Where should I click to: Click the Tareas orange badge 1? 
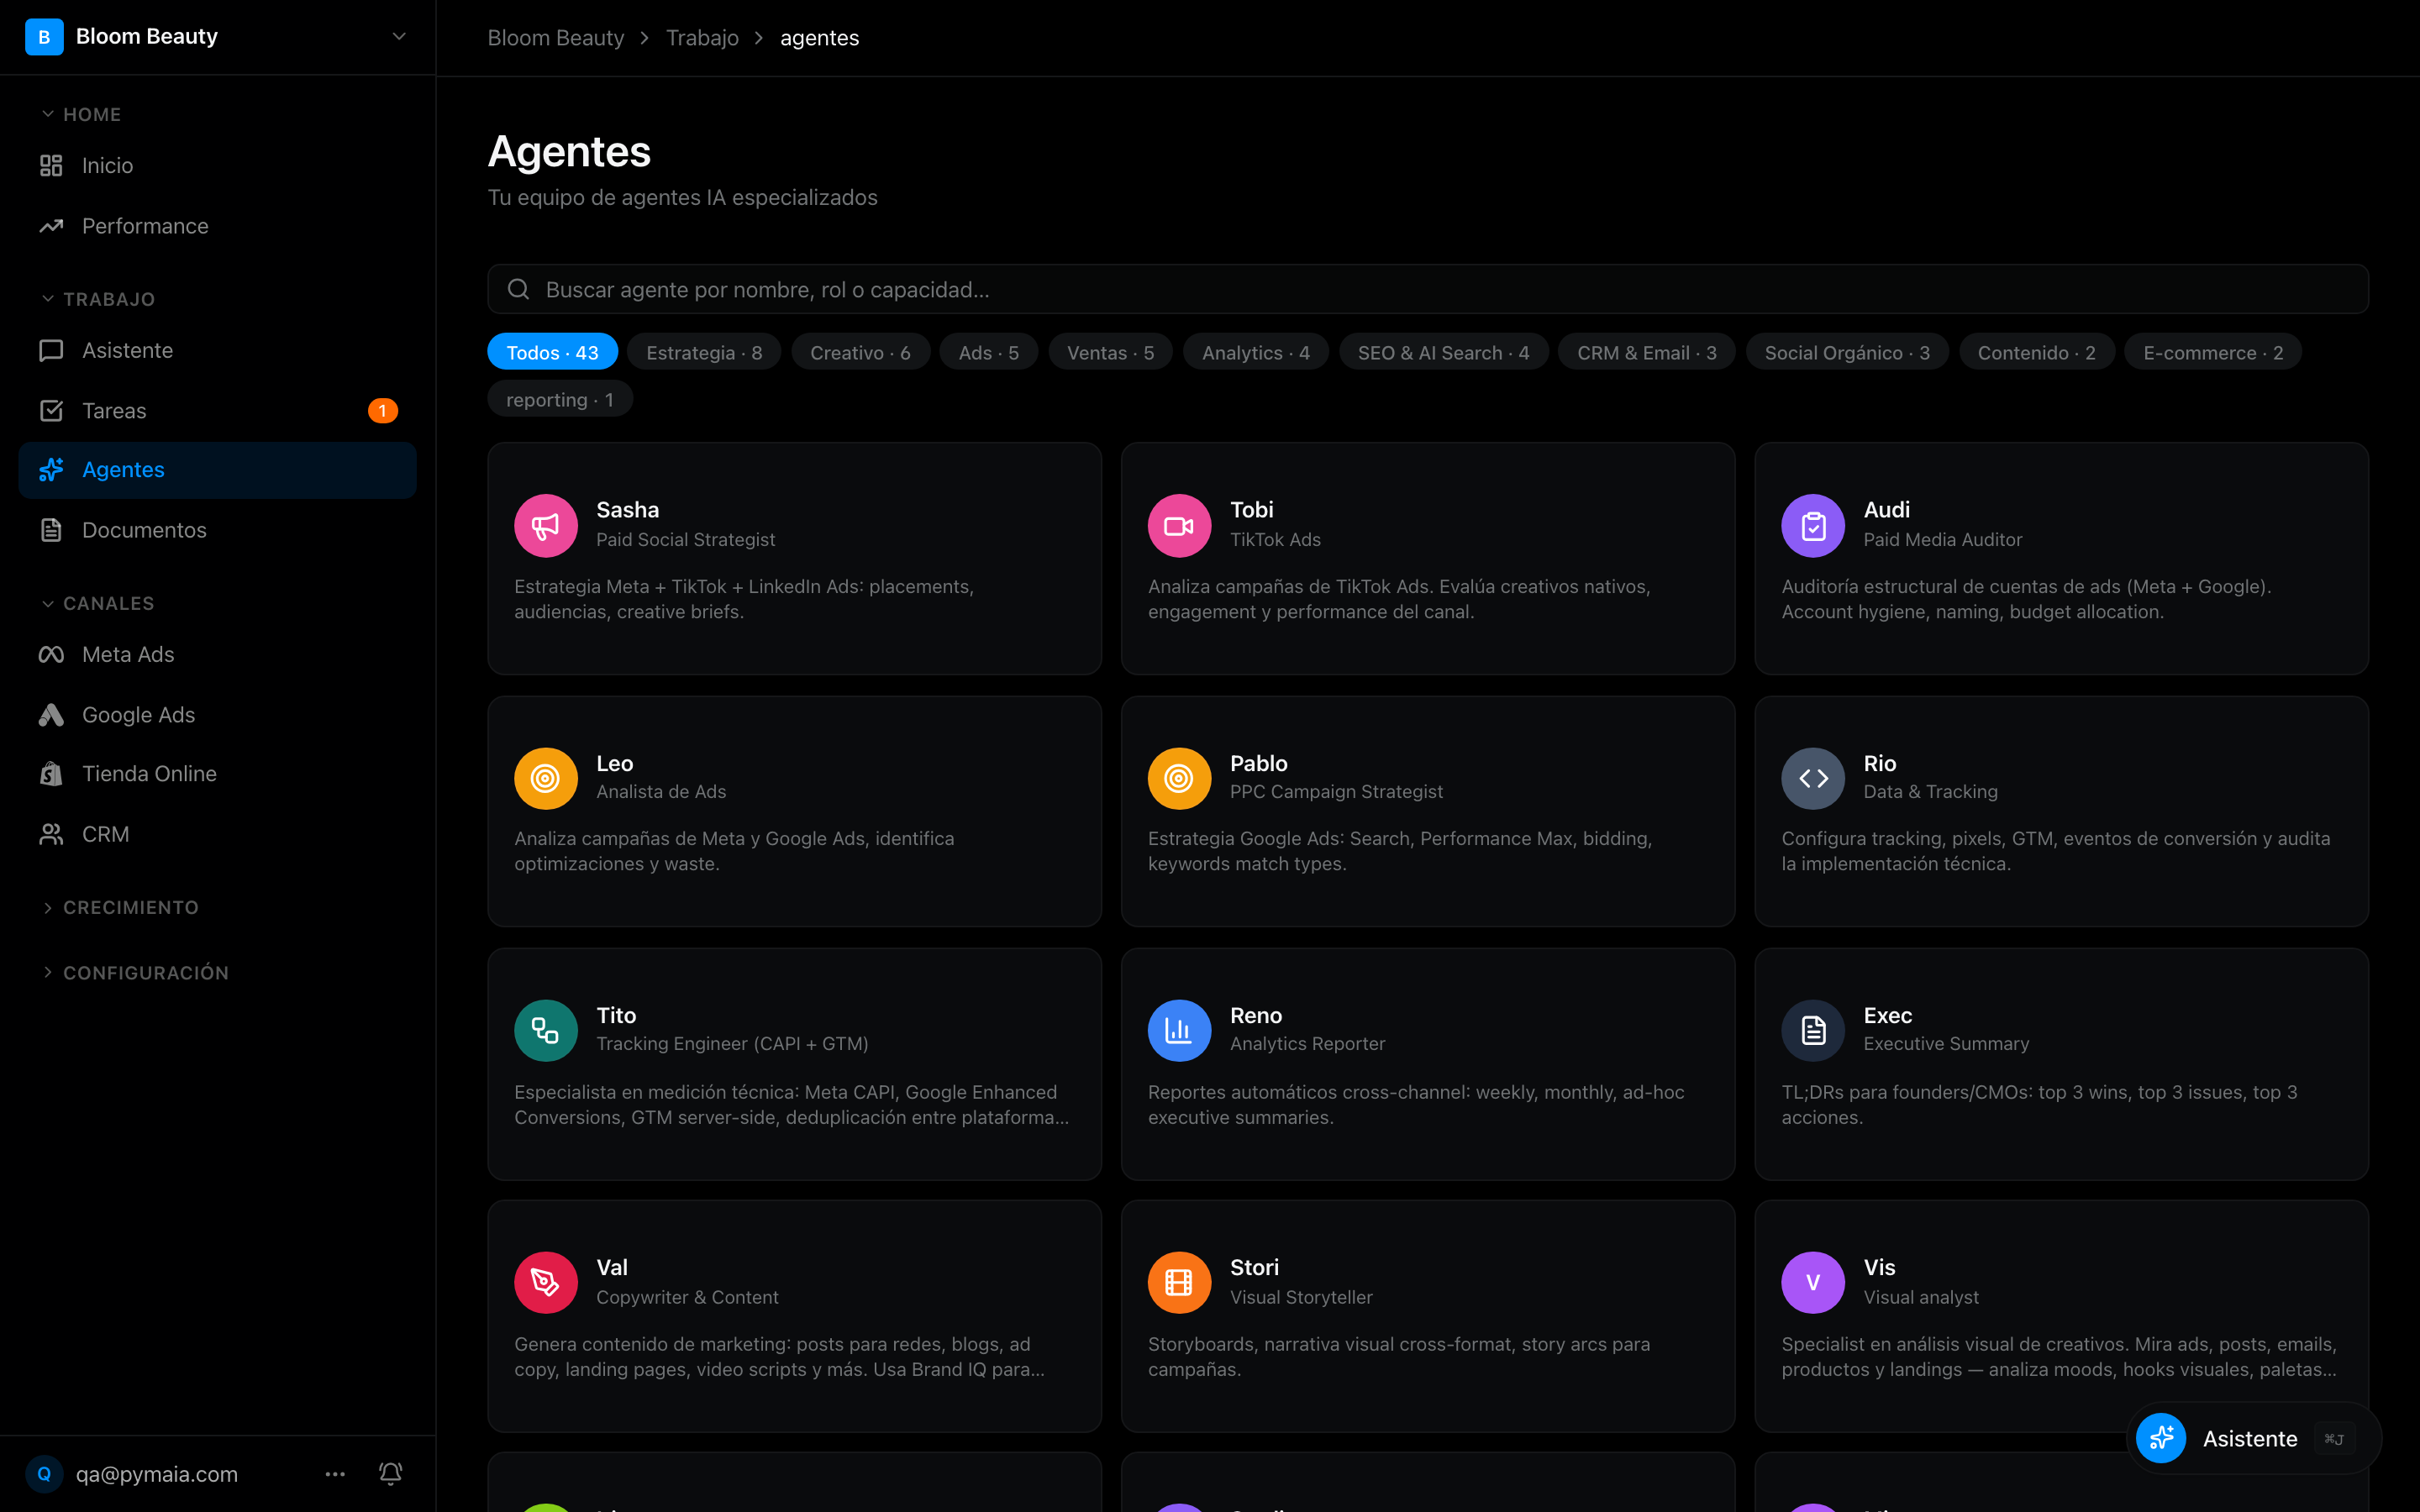[x=382, y=411]
